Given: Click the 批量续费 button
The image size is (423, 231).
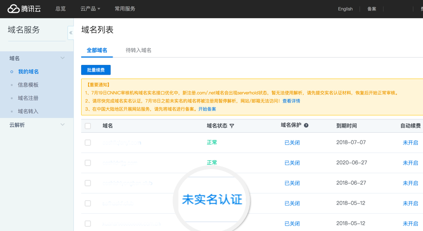Looking at the screenshot, I should pyautogui.click(x=96, y=70).
